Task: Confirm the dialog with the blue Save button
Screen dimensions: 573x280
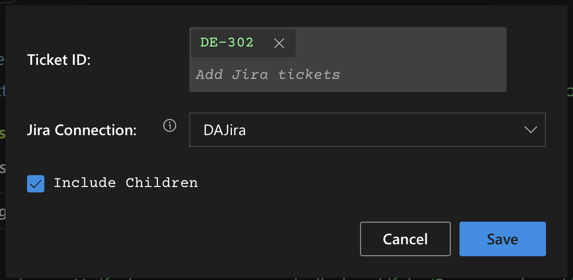Action: click(502, 239)
